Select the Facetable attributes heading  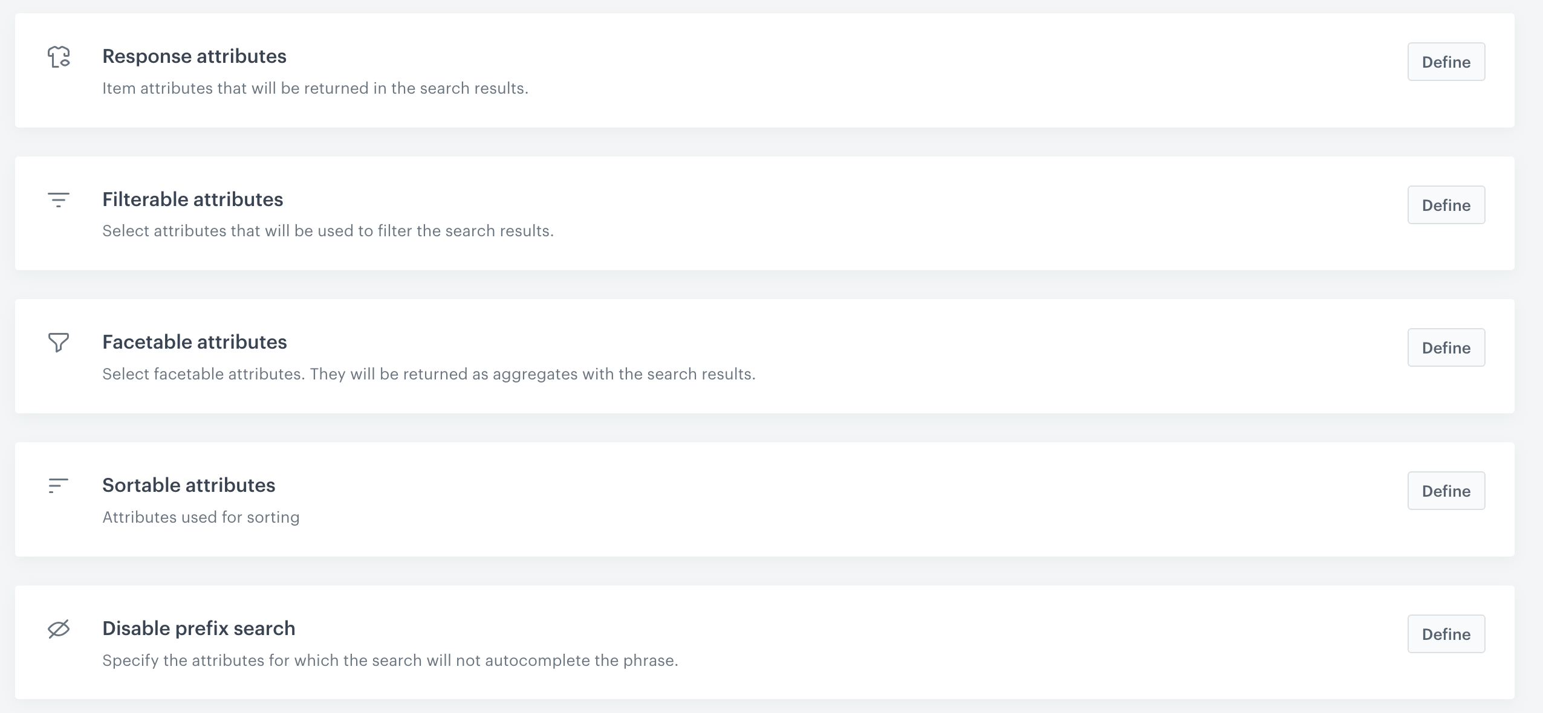(x=195, y=342)
